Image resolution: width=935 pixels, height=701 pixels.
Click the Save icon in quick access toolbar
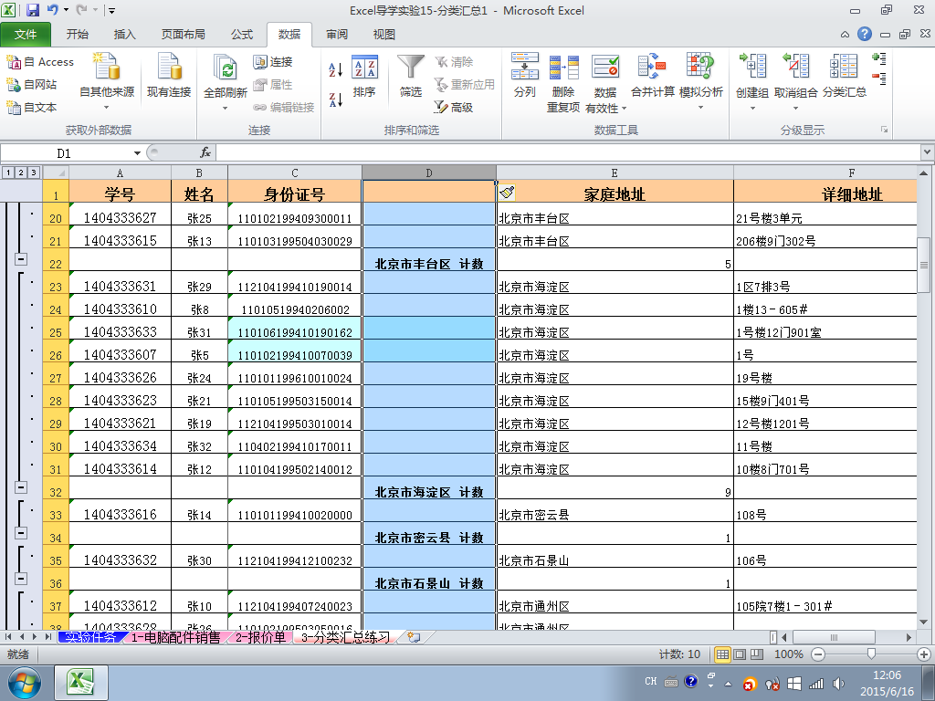click(32, 10)
